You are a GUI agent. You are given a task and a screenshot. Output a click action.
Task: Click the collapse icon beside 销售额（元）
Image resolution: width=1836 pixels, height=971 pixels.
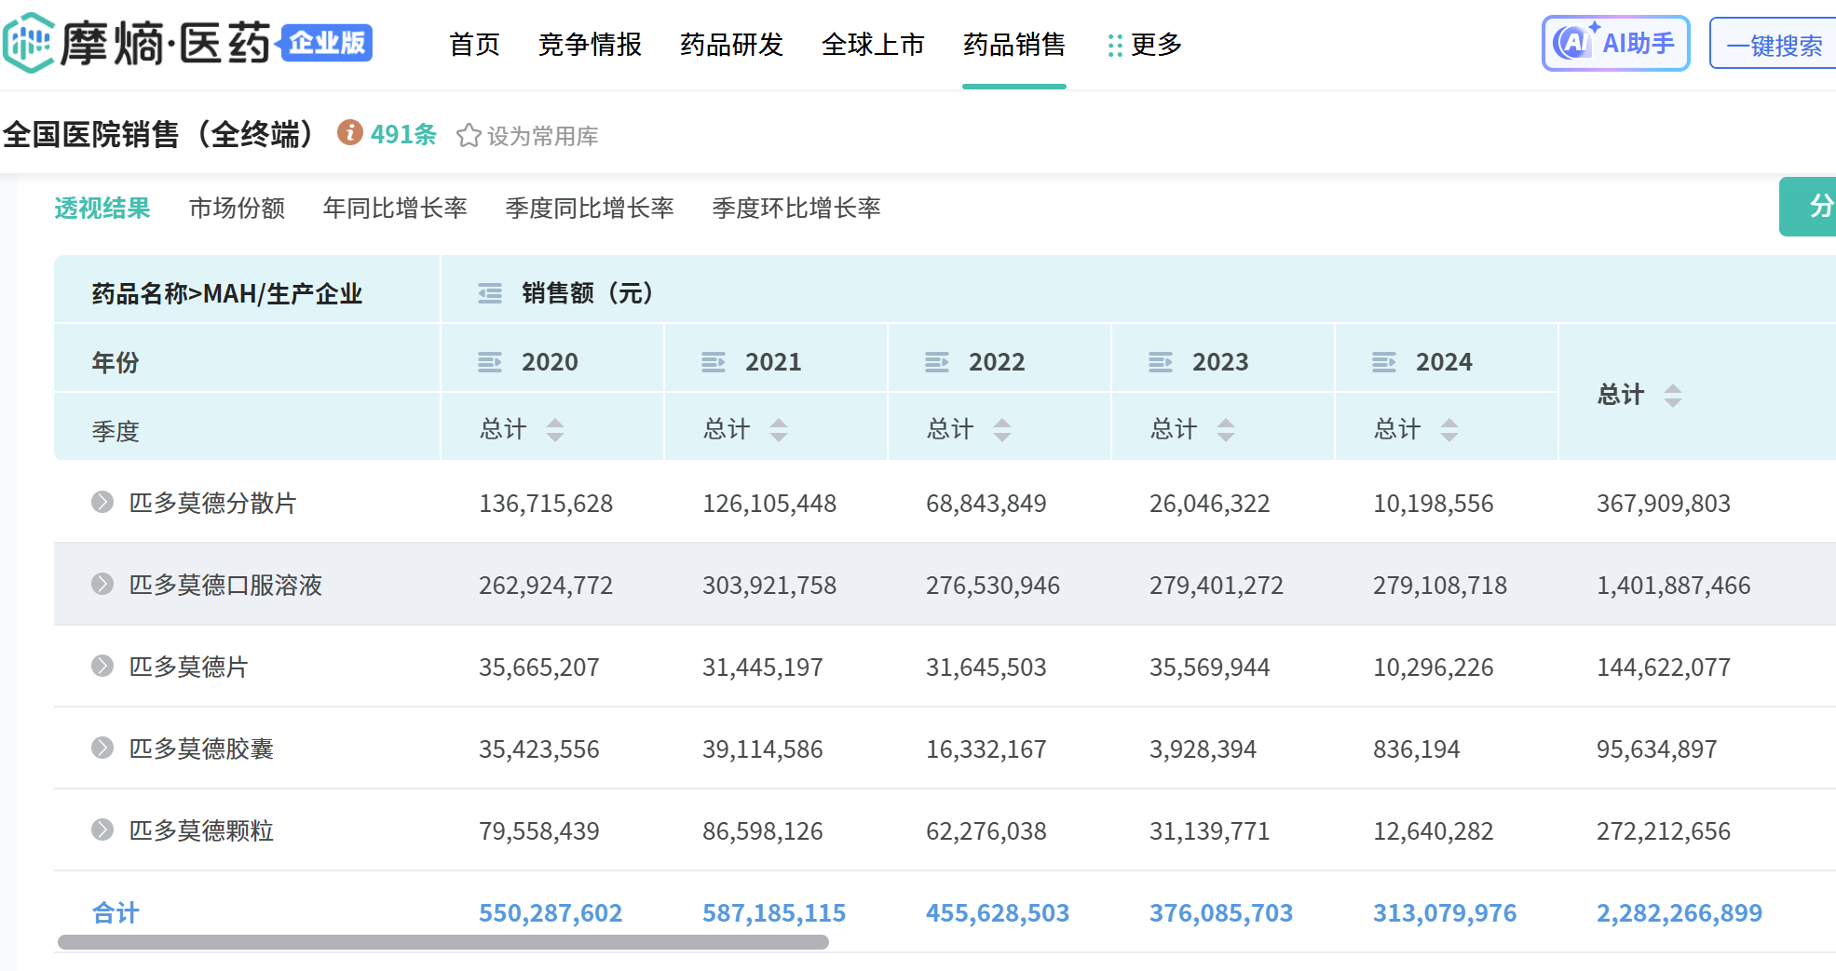(490, 293)
